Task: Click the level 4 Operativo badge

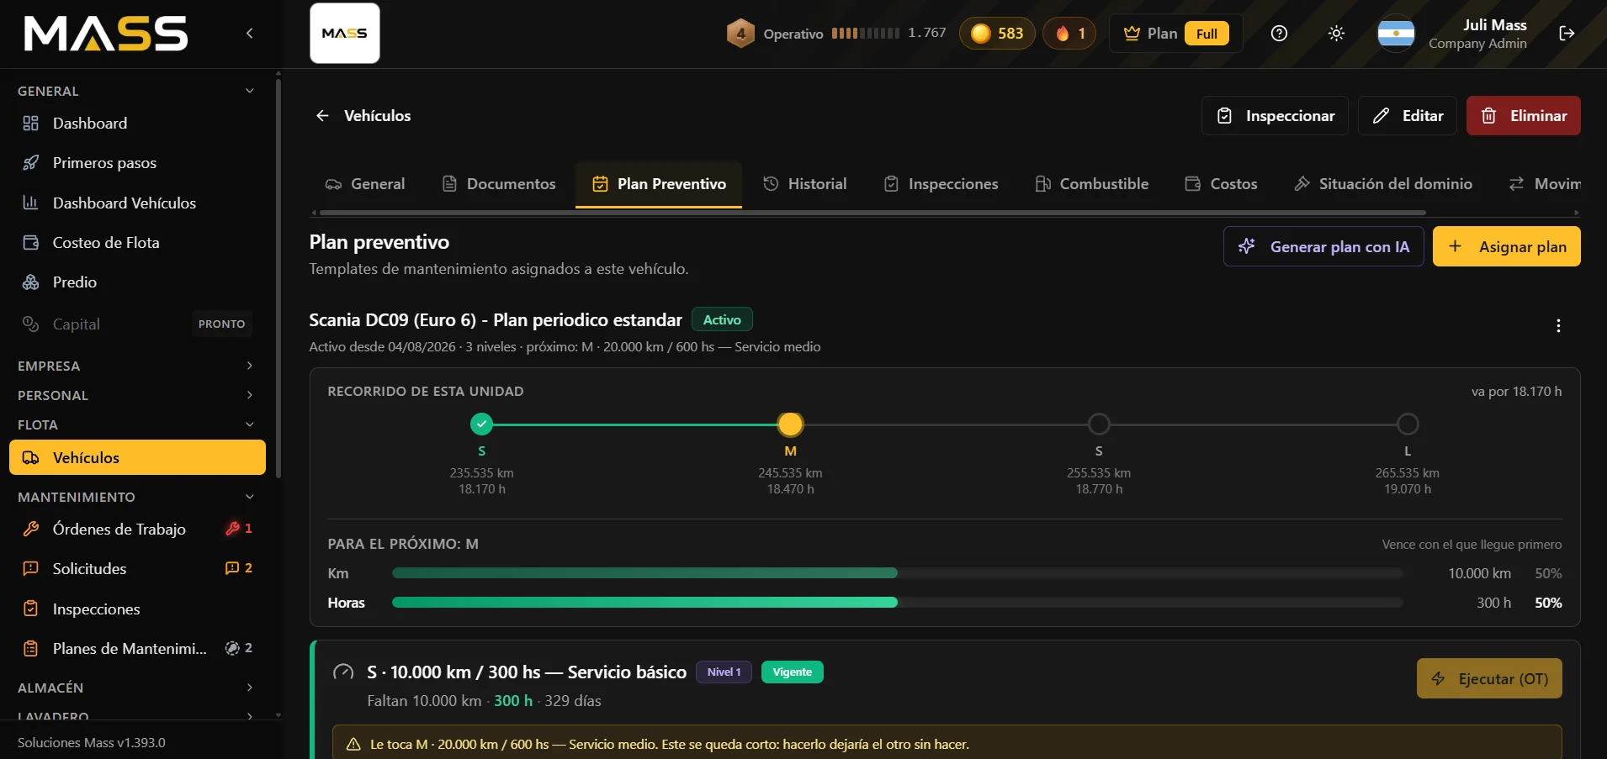Action: tap(740, 34)
